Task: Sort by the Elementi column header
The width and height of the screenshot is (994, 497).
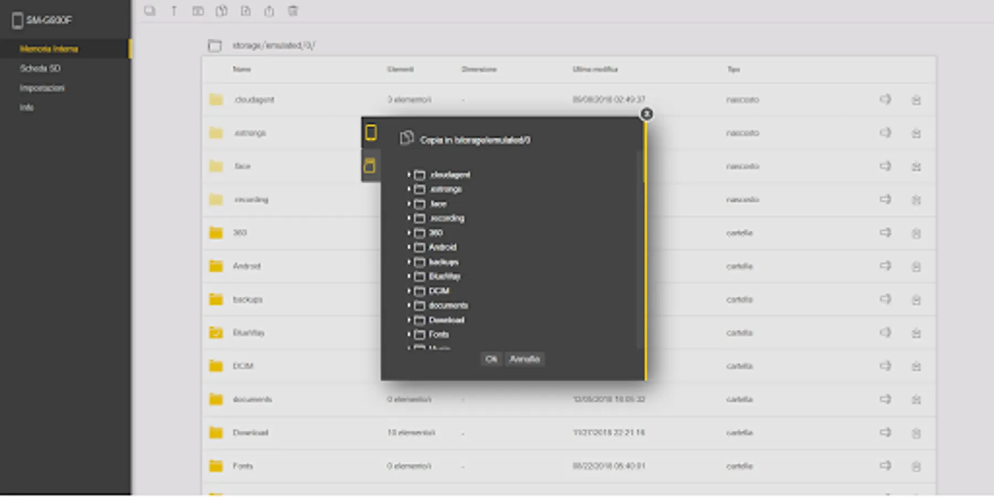Action: [x=400, y=69]
